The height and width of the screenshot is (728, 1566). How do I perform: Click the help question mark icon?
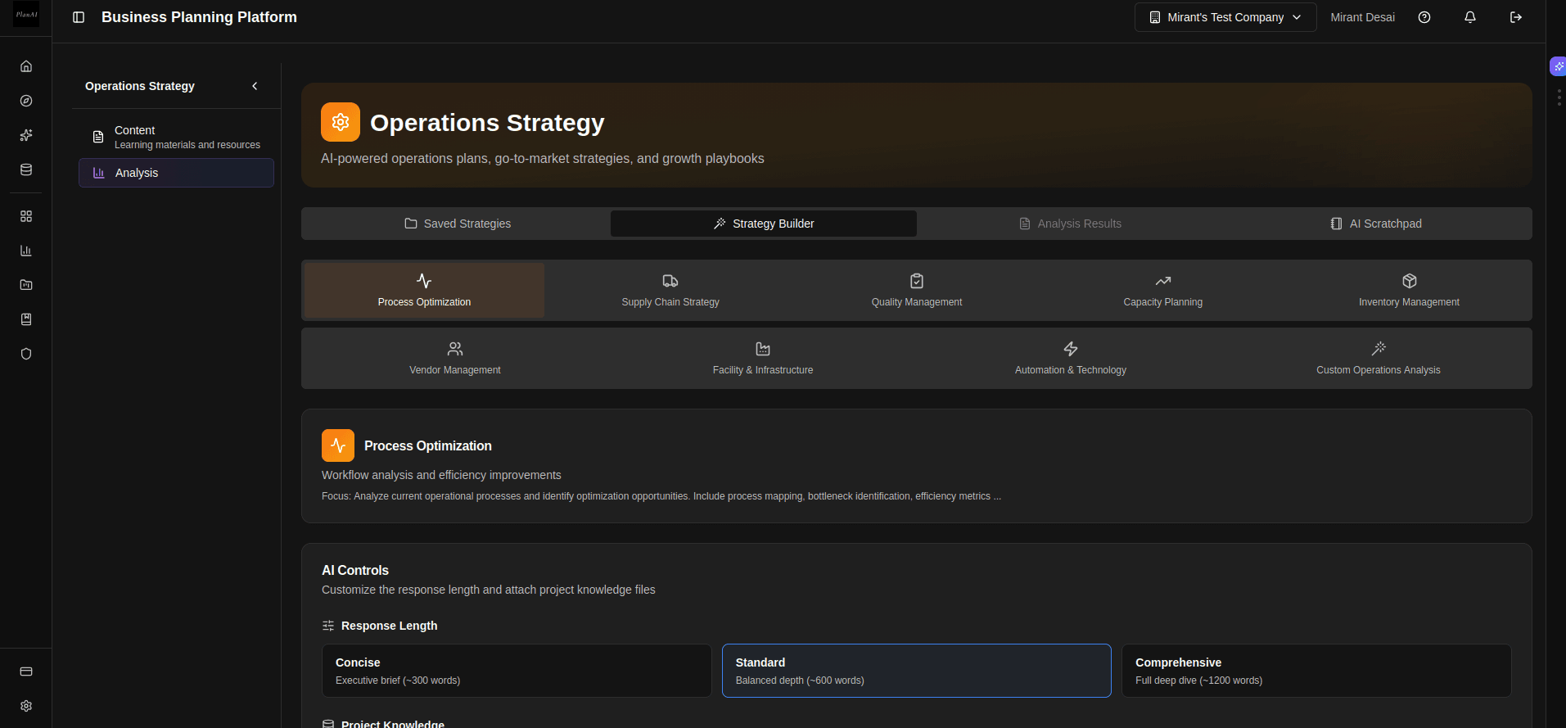[1424, 17]
